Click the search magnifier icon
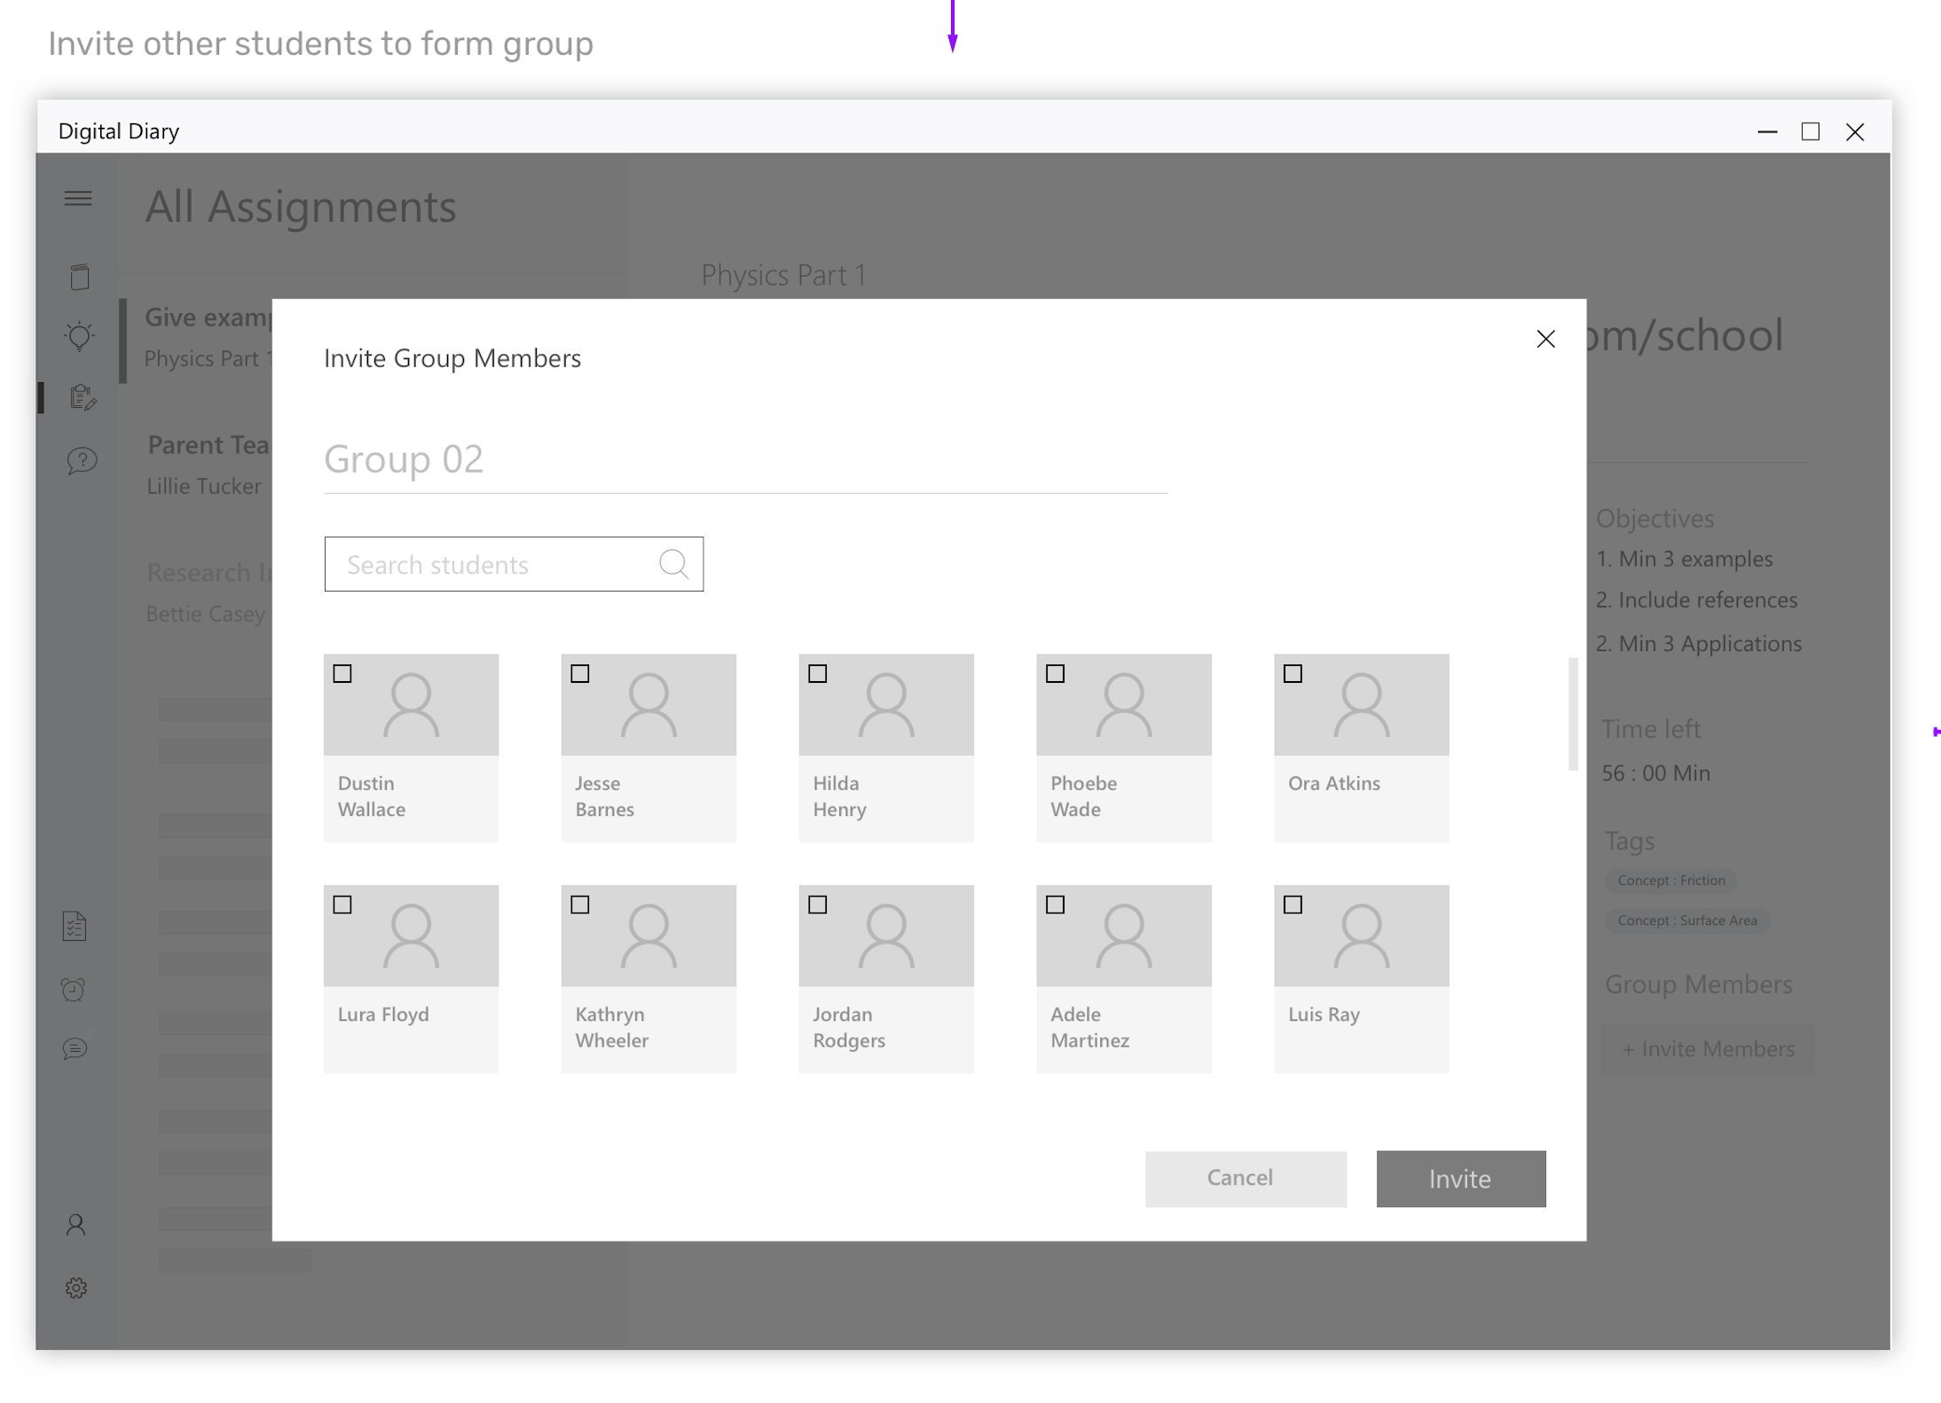Viewport: 1941px width, 1403px height. [x=673, y=564]
